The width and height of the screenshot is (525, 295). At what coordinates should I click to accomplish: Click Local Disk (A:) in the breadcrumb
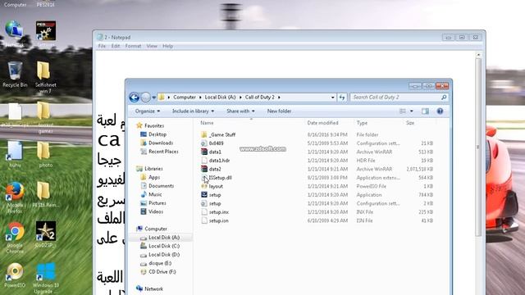(221, 98)
